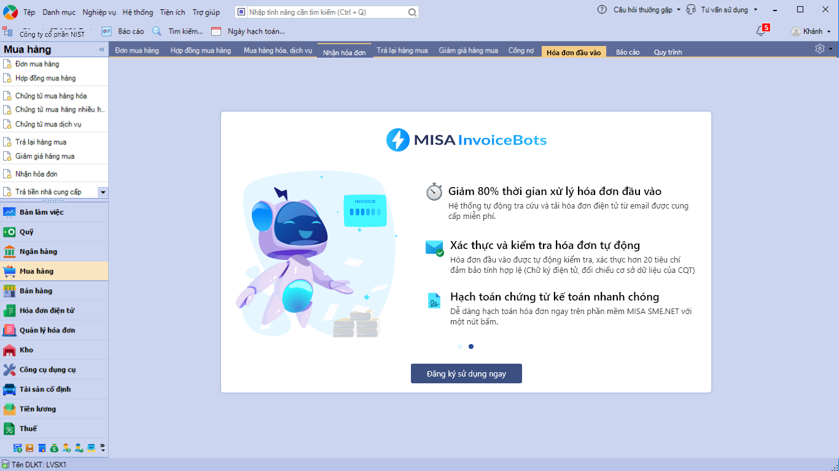Open the Tiện ích menu
The width and height of the screenshot is (839, 471).
click(x=173, y=12)
